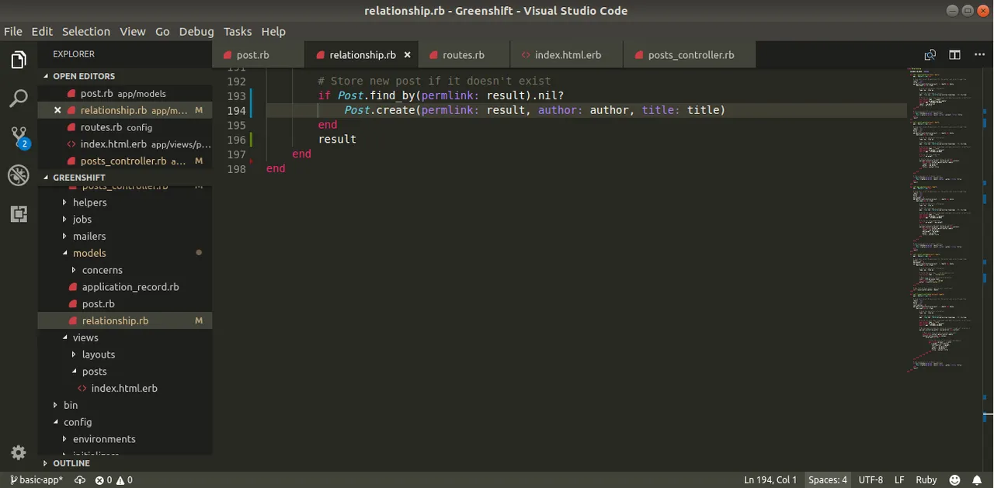Open the Search view in activity bar
This screenshot has width=994, height=488.
19,99
